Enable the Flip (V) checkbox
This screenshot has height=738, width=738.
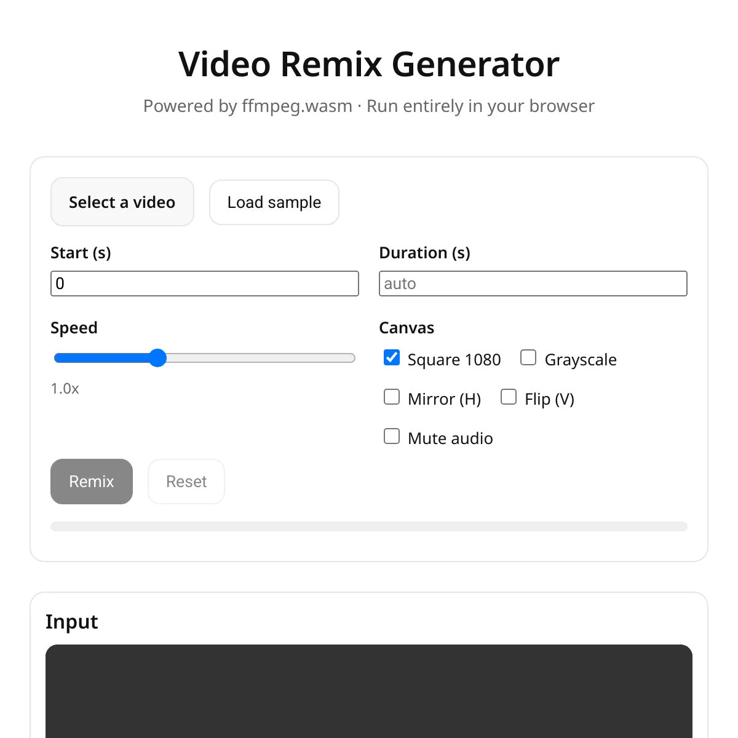[509, 397]
